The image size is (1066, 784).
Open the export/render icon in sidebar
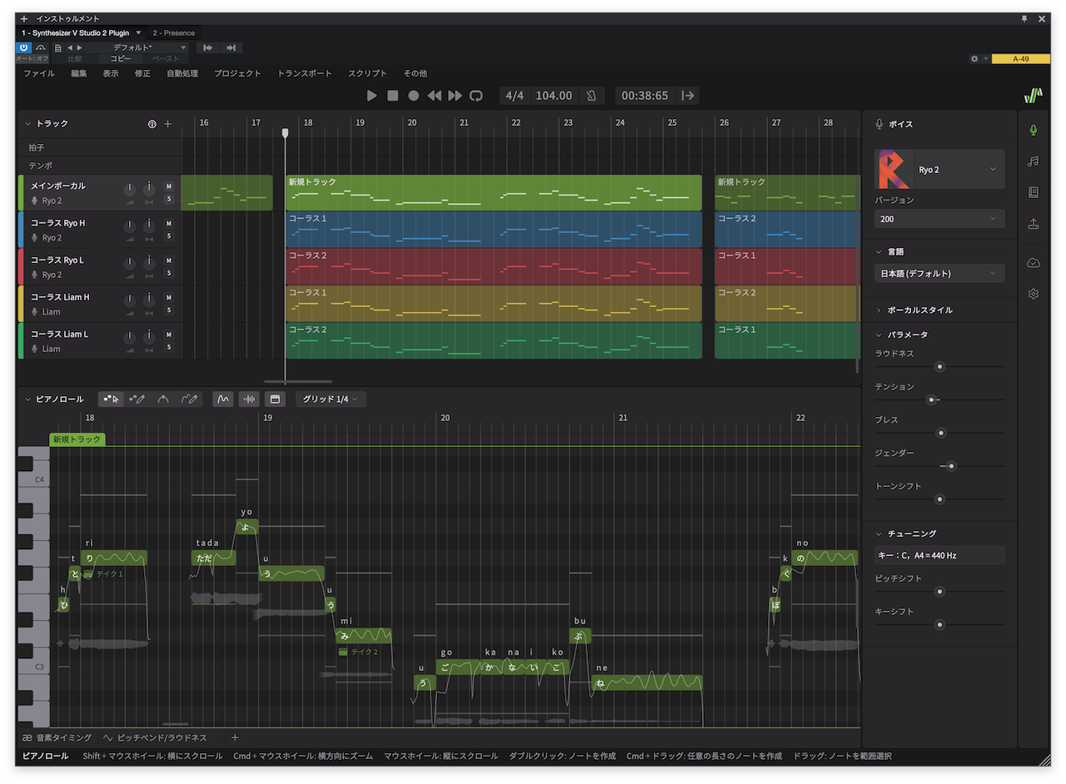[x=1034, y=224]
